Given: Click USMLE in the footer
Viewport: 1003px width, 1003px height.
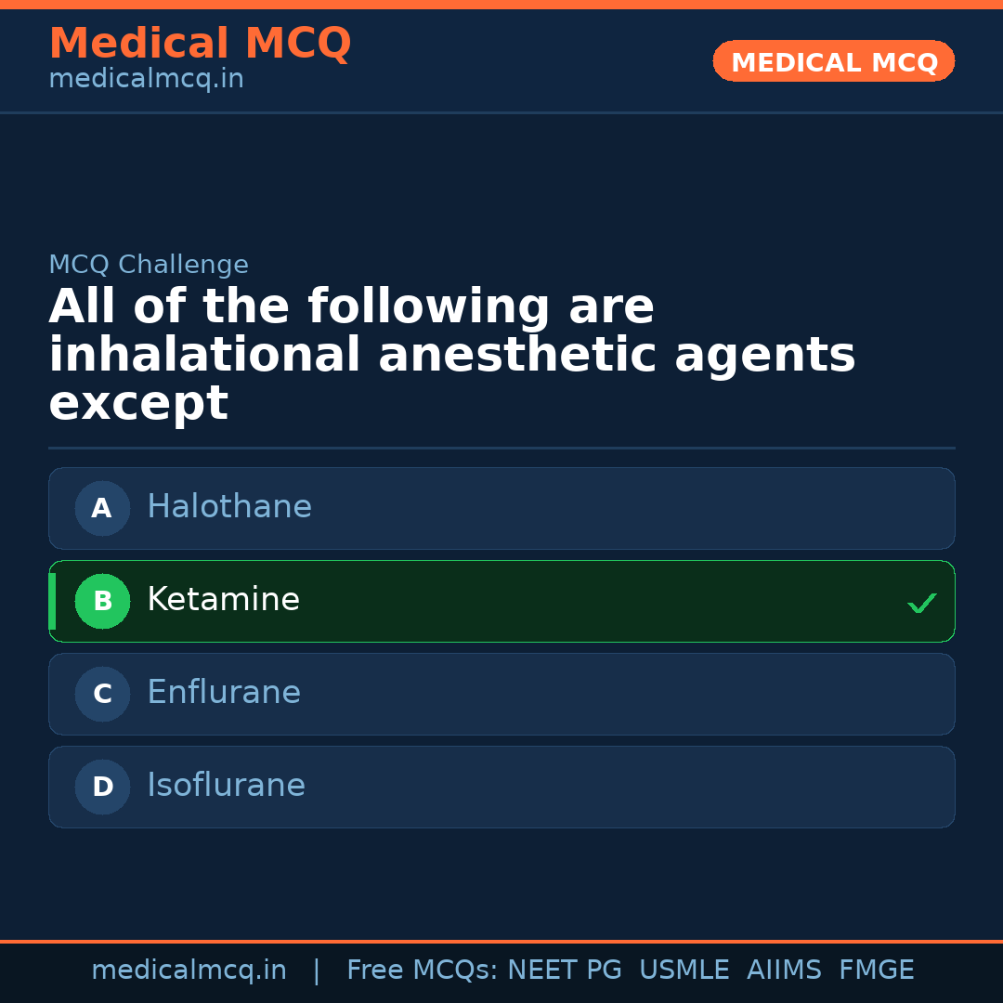Looking at the screenshot, I should pyautogui.click(x=684, y=970).
